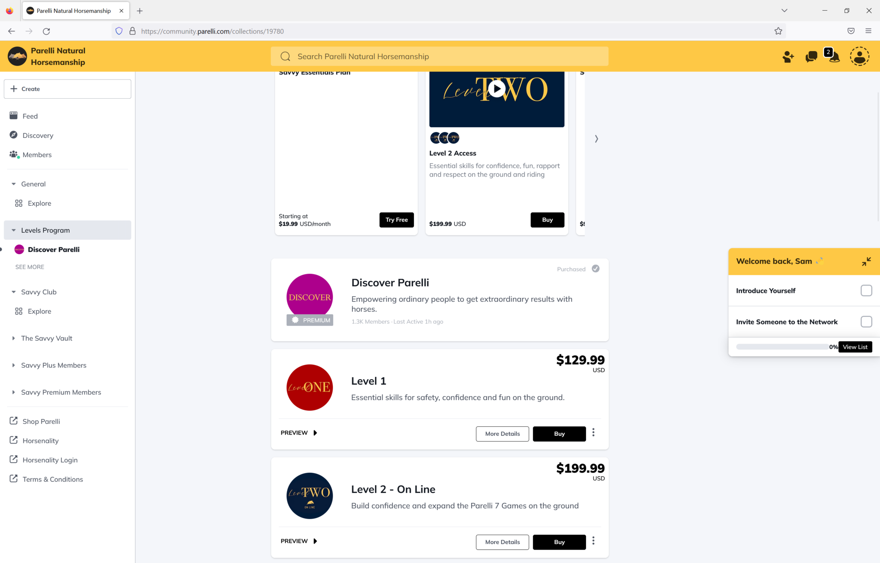Open the notifications bell icon
Image resolution: width=880 pixels, height=563 pixels.
(x=834, y=57)
